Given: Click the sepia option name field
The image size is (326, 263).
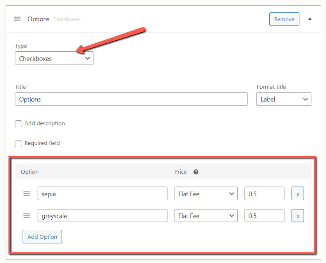Looking at the screenshot, I should 102,194.
